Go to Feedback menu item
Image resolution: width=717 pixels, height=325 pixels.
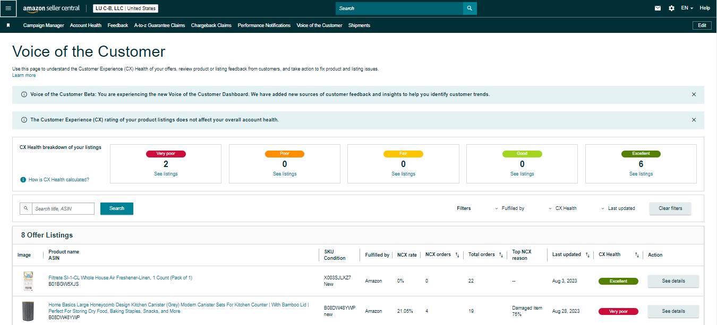pyautogui.click(x=117, y=25)
